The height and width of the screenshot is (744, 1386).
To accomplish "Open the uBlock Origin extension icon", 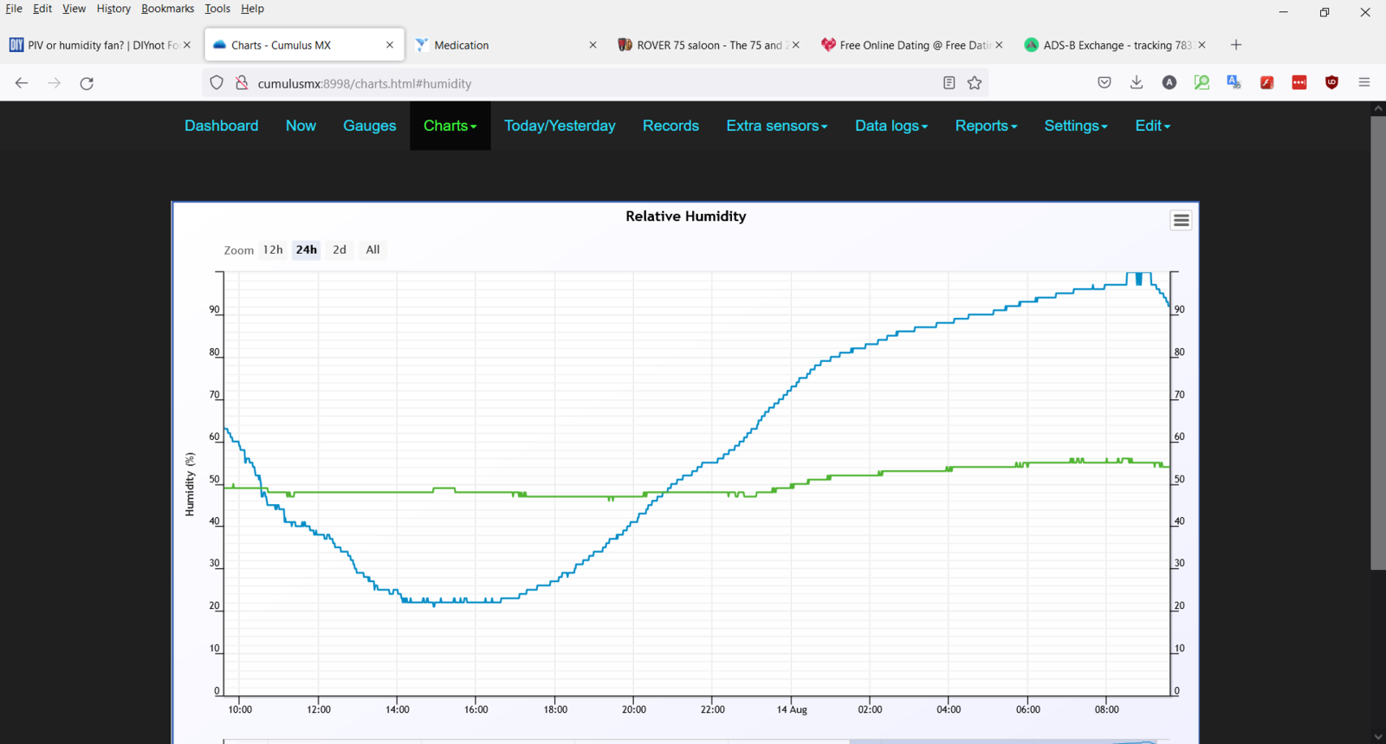I will pos(1331,83).
